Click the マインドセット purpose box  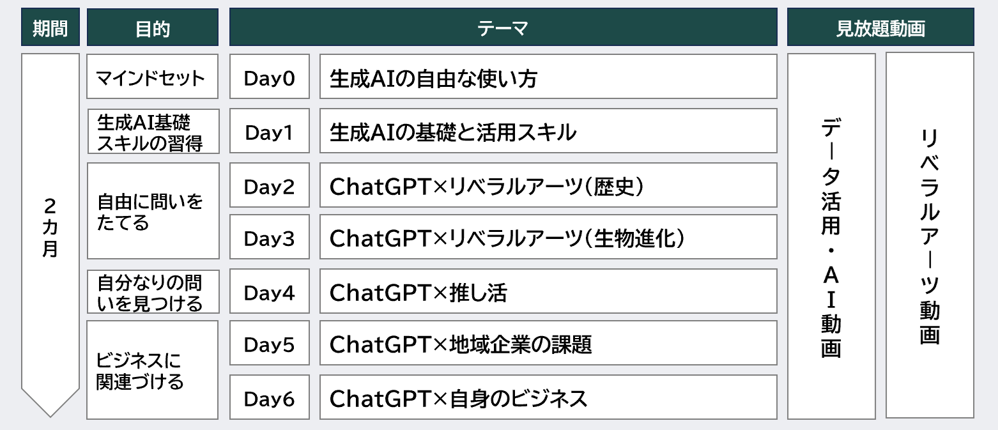coord(152,77)
